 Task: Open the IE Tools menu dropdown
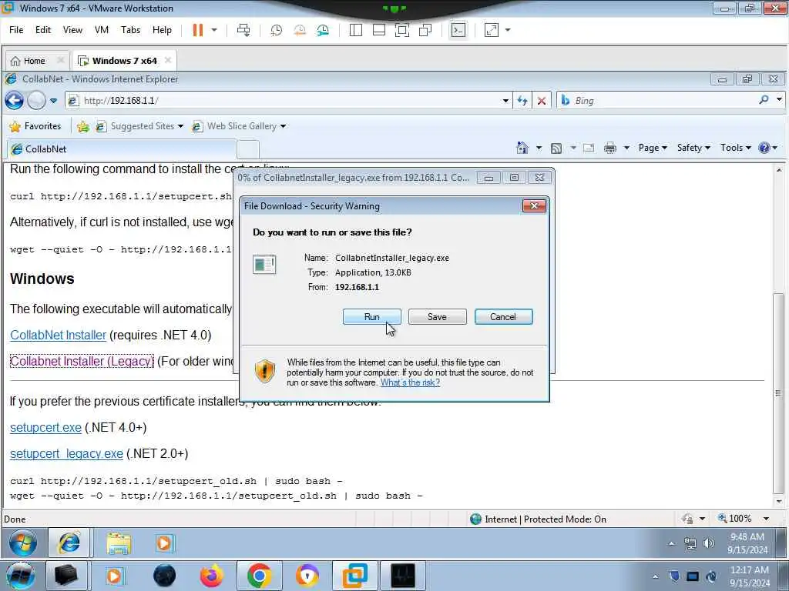736,148
